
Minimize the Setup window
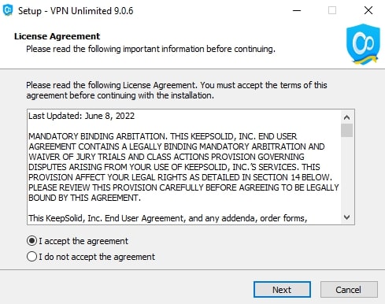point(297,10)
